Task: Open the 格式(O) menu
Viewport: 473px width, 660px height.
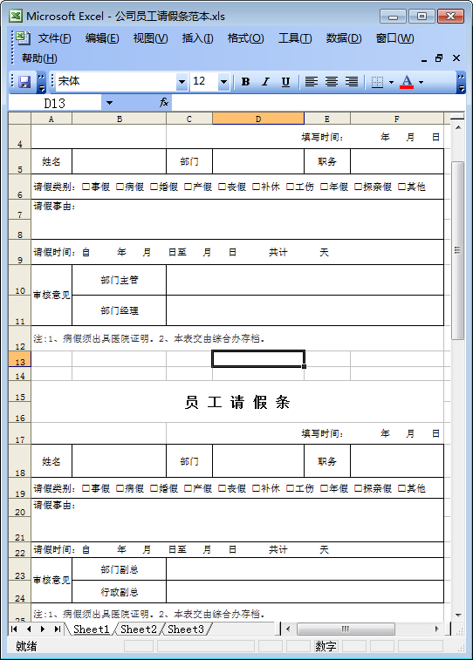Action: (245, 38)
